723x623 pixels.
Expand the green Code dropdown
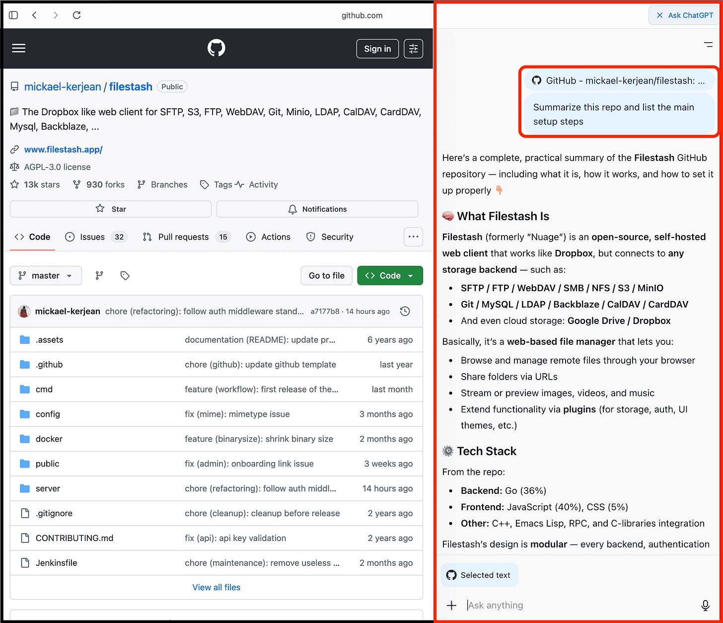coord(390,276)
